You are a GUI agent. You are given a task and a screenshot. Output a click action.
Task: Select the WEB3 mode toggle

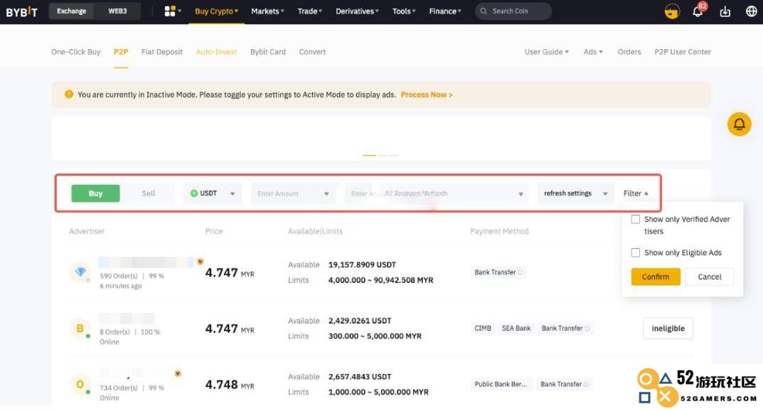coord(117,11)
